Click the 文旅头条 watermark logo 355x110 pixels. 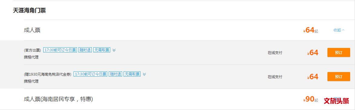click(337, 101)
